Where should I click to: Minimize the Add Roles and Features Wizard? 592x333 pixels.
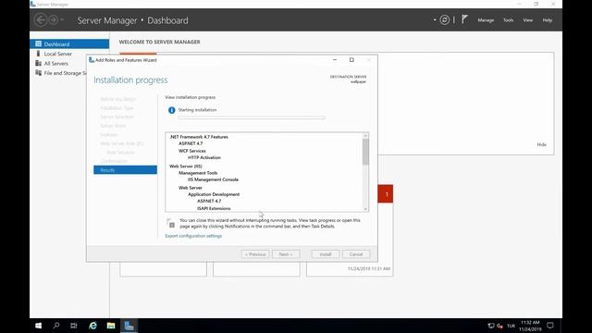(335, 59)
